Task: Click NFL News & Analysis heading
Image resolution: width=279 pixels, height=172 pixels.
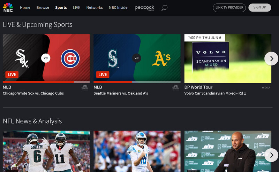Action: 32,121
